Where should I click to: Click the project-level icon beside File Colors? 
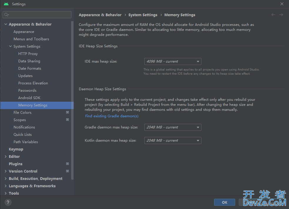(x=67, y=112)
